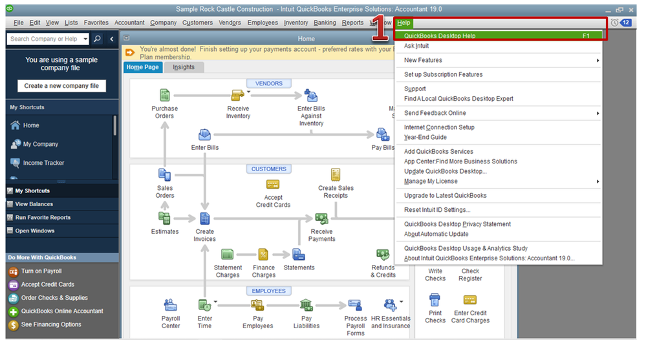Open Accept Credit Cards workflow icon
646x345 pixels.
(x=273, y=184)
